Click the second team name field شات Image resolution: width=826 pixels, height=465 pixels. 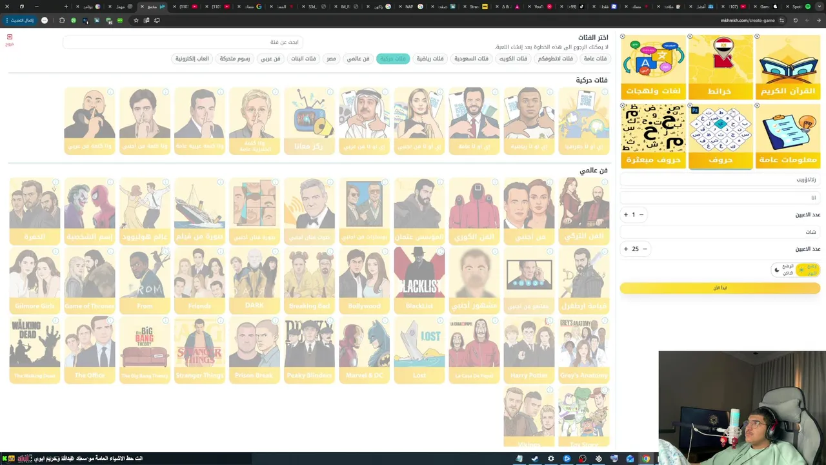(x=720, y=232)
